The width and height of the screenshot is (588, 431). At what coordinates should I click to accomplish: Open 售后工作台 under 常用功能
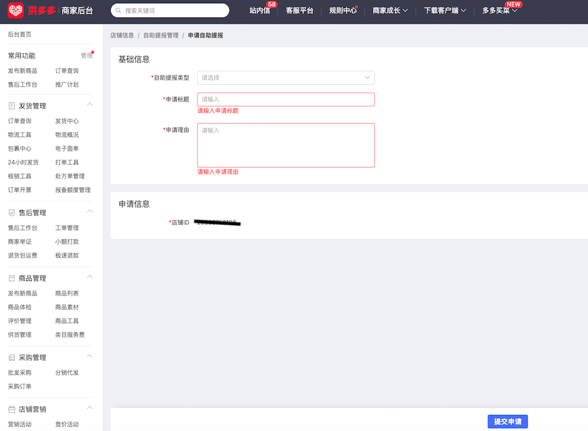[22, 85]
